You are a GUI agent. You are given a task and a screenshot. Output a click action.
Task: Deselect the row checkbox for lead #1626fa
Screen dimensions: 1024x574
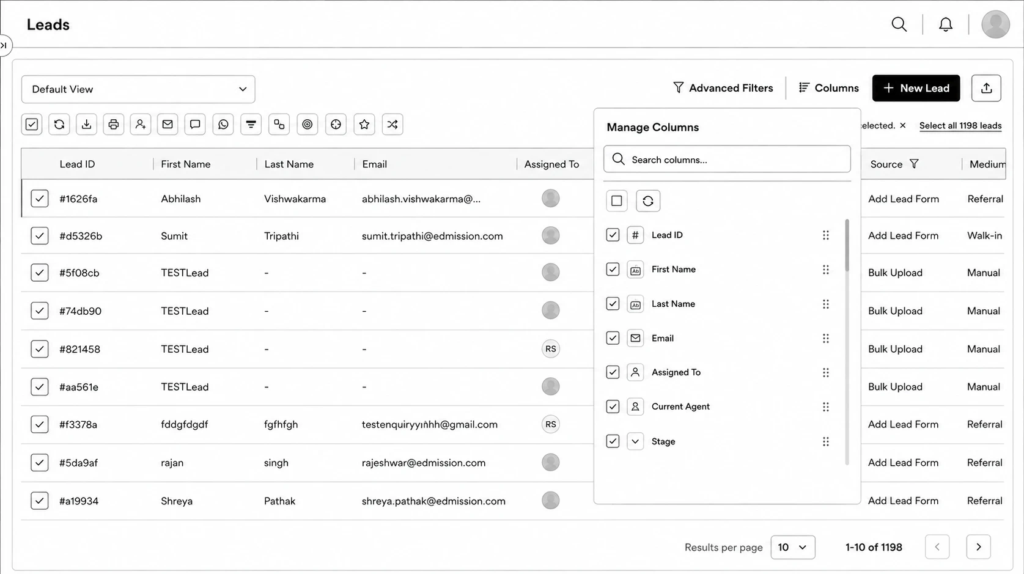[40, 198]
